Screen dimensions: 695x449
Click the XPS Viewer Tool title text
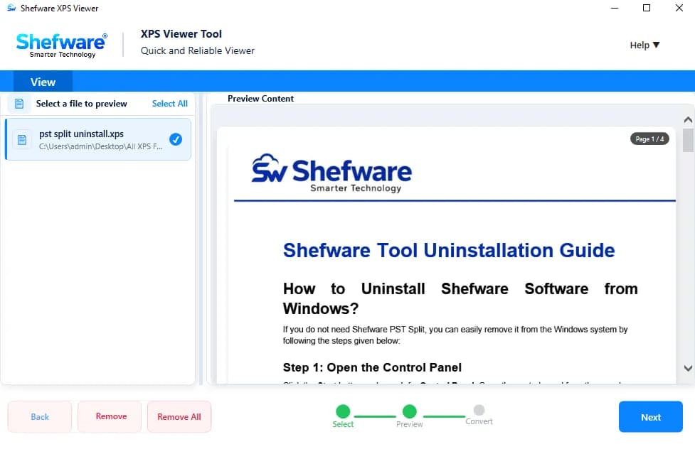coord(181,34)
